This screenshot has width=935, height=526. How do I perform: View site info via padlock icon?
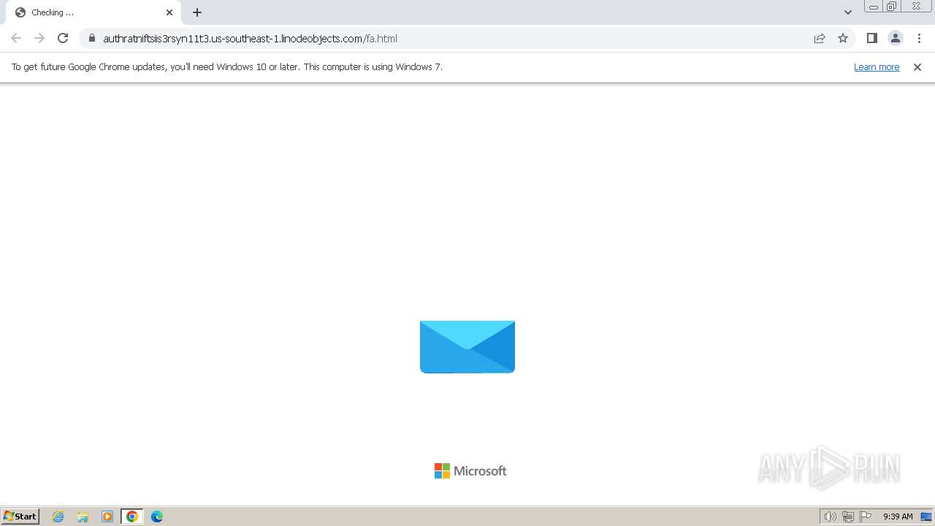click(x=92, y=38)
